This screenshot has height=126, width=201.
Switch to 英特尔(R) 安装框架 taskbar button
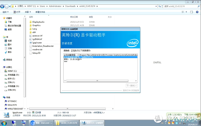92,123
